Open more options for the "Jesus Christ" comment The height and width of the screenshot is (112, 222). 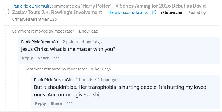tap(57, 58)
